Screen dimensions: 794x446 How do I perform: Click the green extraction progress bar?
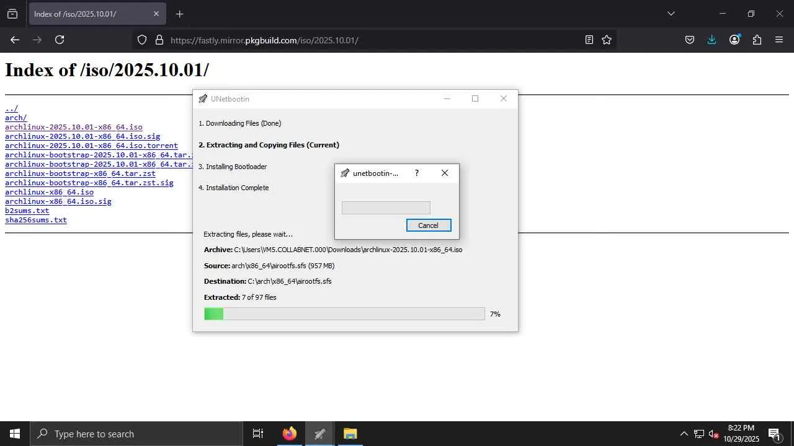pos(344,314)
